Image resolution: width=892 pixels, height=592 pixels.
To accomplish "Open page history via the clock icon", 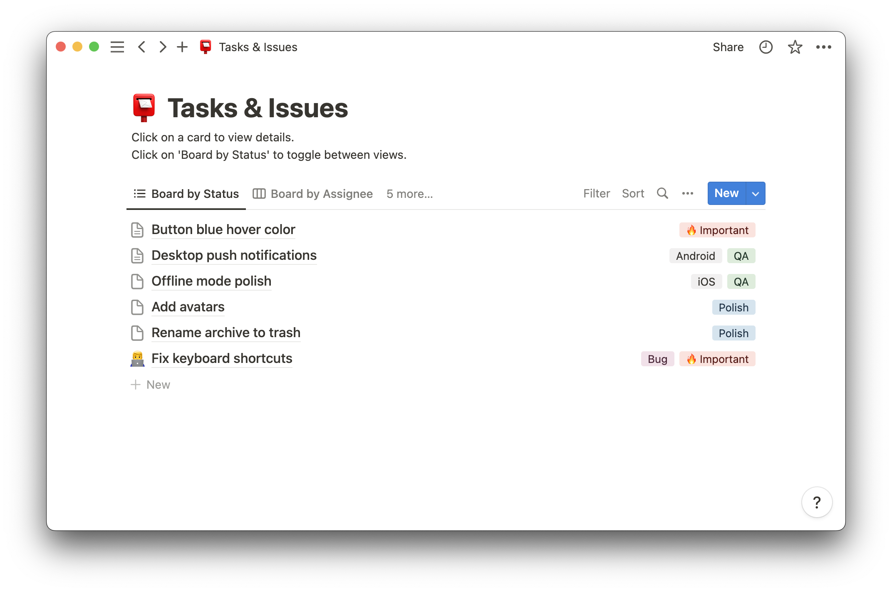I will [766, 47].
